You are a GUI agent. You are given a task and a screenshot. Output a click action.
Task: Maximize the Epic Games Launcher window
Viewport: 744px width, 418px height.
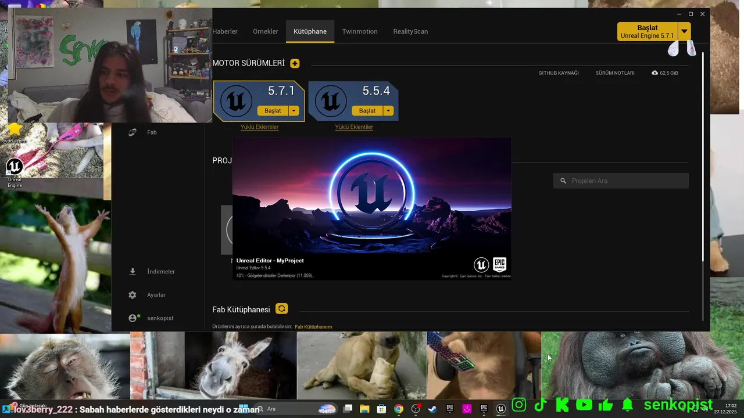[x=691, y=14]
